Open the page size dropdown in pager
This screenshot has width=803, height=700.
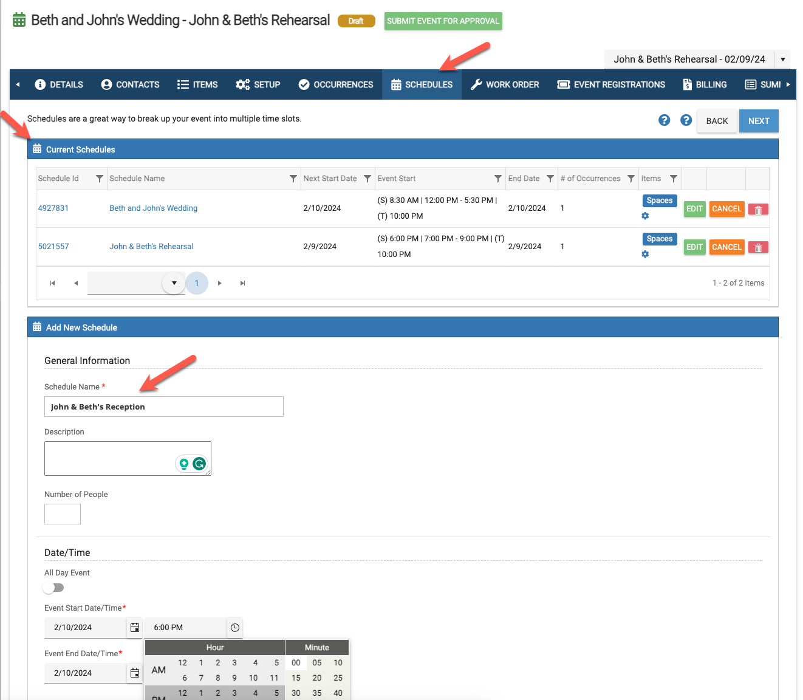click(x=174, y=283)
